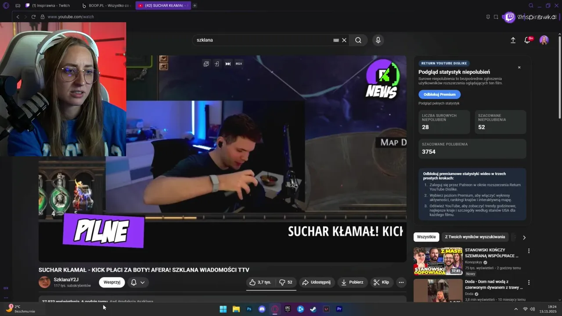Create a clip with the Klip button
Screen dimensions: 562x316
381,282
